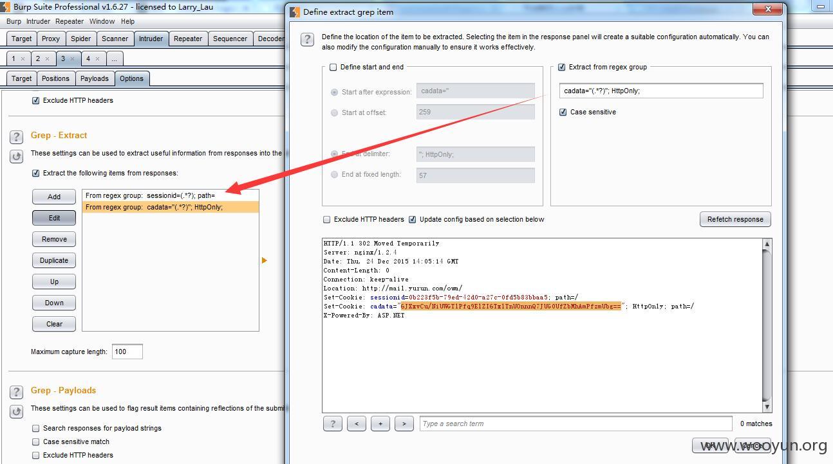Click the Add button

coord(54,197)
